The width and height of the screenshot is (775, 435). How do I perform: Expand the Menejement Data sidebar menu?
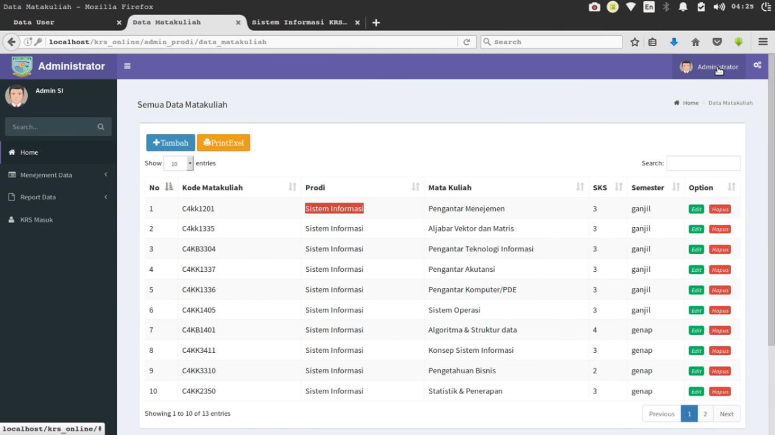tap(58, 175)
